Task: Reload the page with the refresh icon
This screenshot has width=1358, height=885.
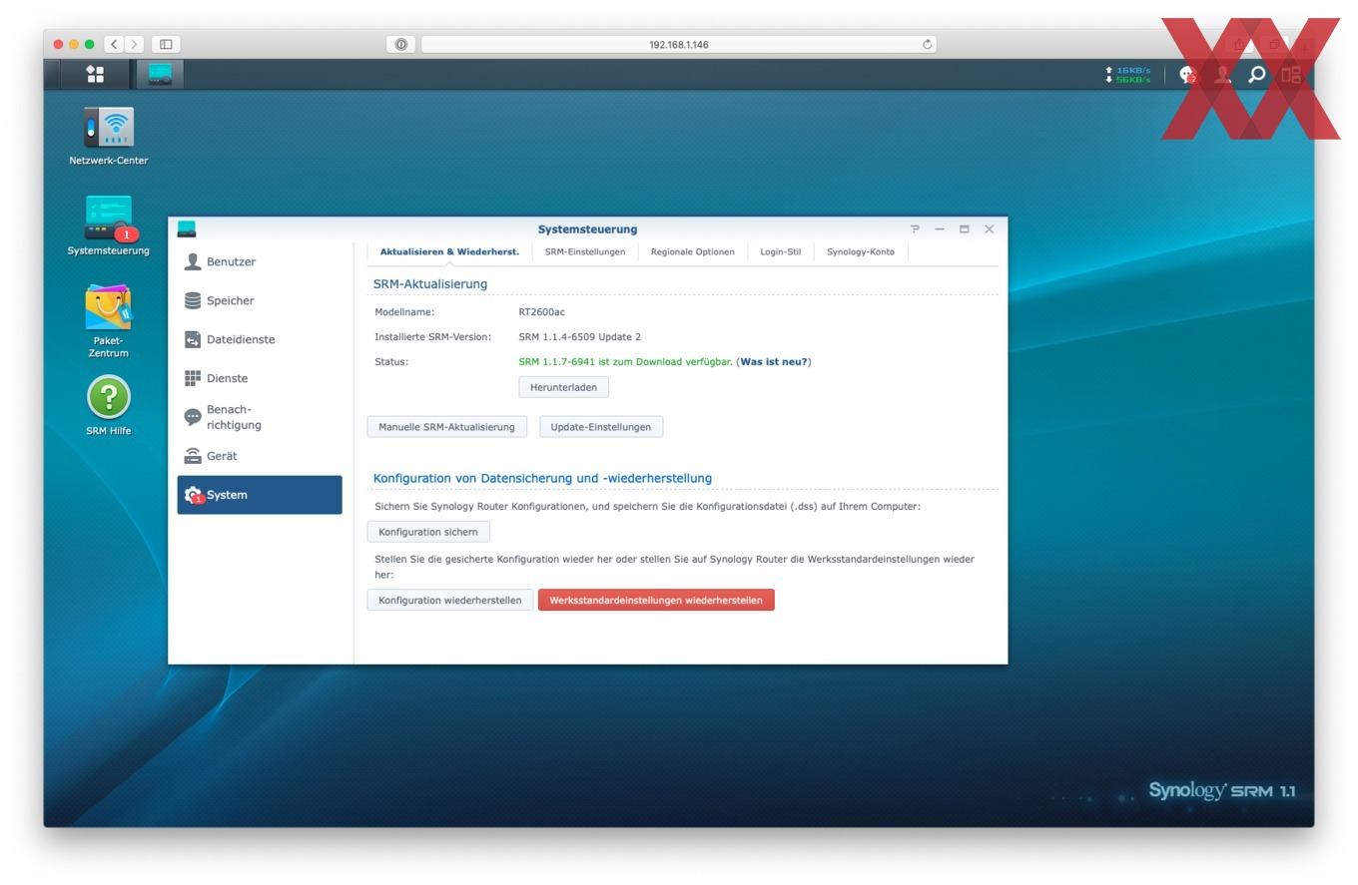Action: [x=927, y=44]
